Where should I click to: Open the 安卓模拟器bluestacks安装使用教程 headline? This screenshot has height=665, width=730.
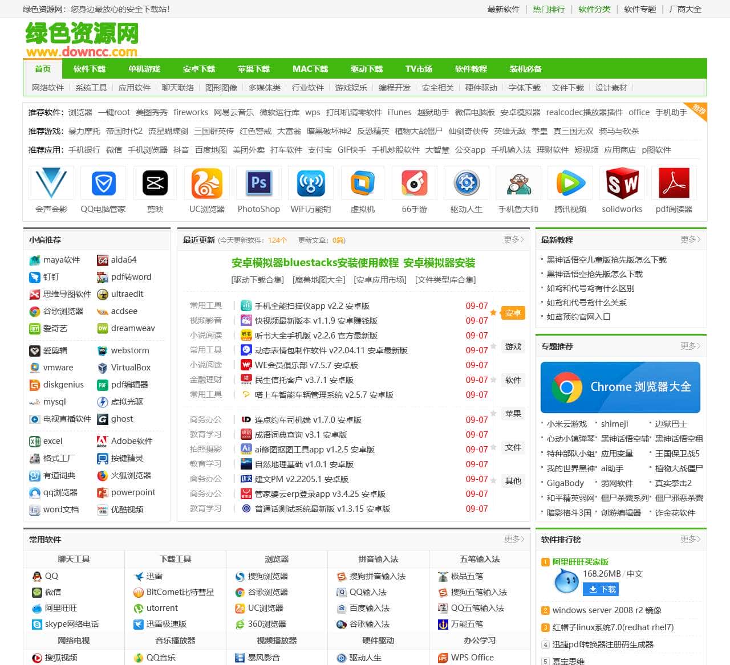tap(315, 263)
